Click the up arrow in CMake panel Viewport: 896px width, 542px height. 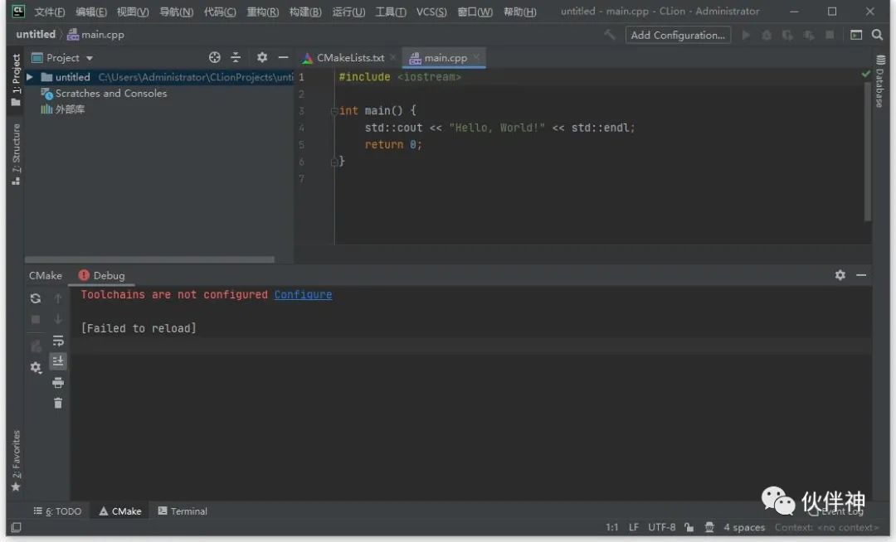(x=58, y=298)
